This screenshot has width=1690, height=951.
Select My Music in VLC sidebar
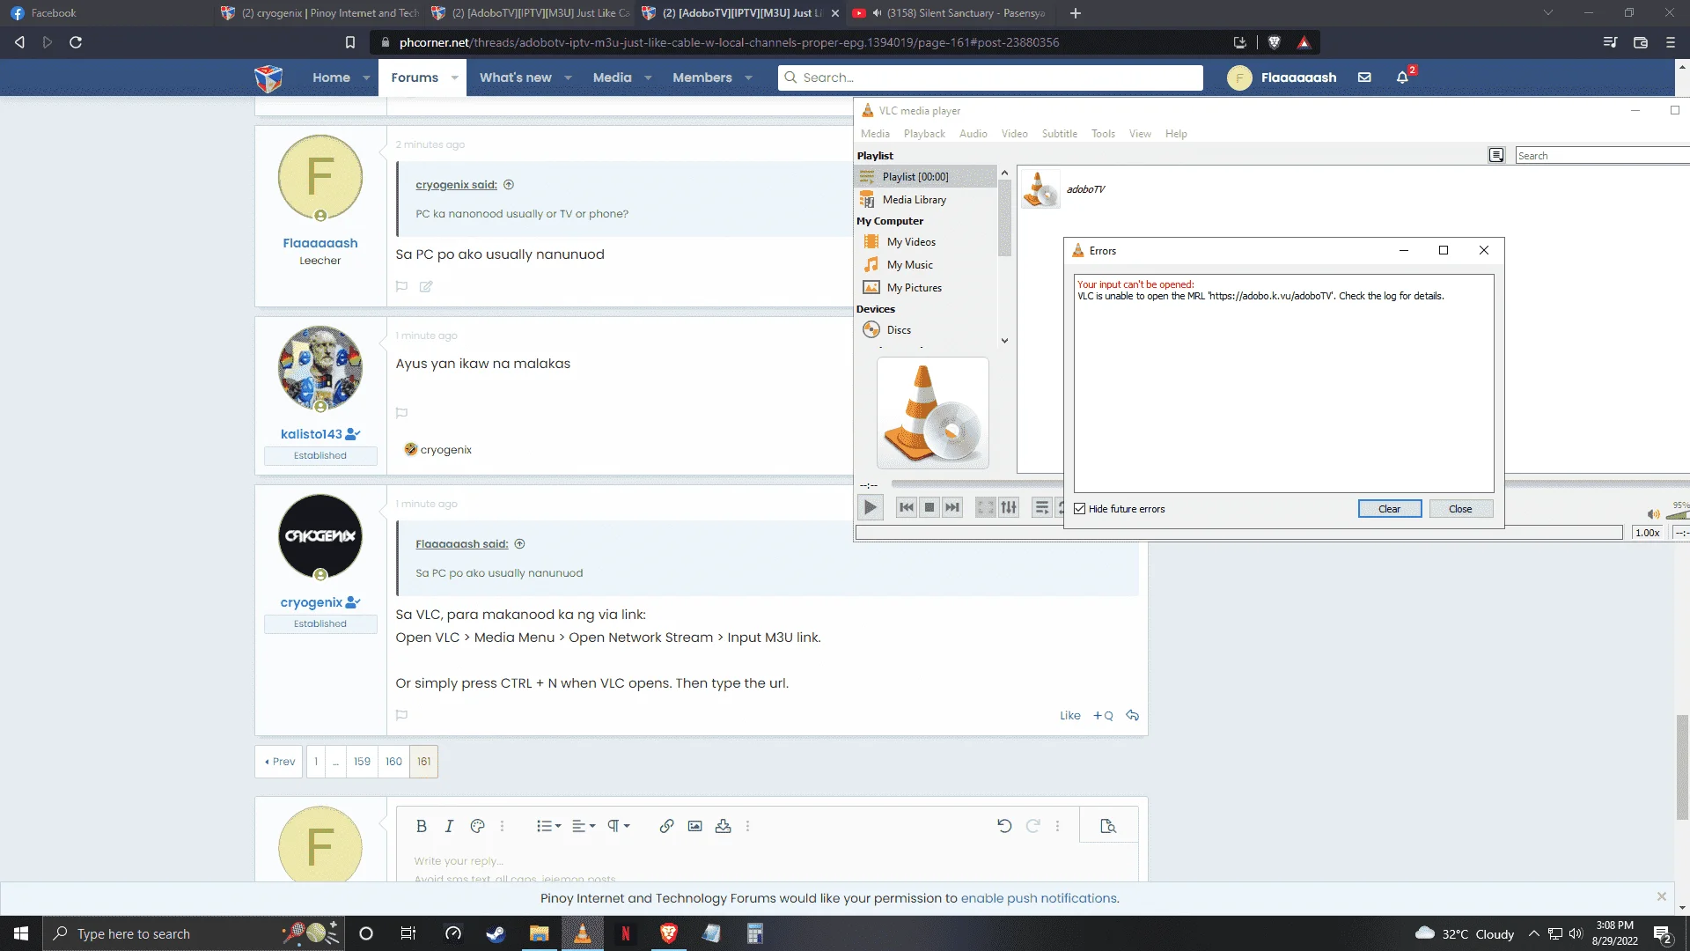[x=909, y=265]
